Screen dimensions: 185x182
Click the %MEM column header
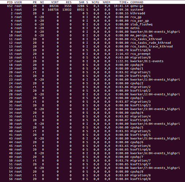click(x=106, y=2)
